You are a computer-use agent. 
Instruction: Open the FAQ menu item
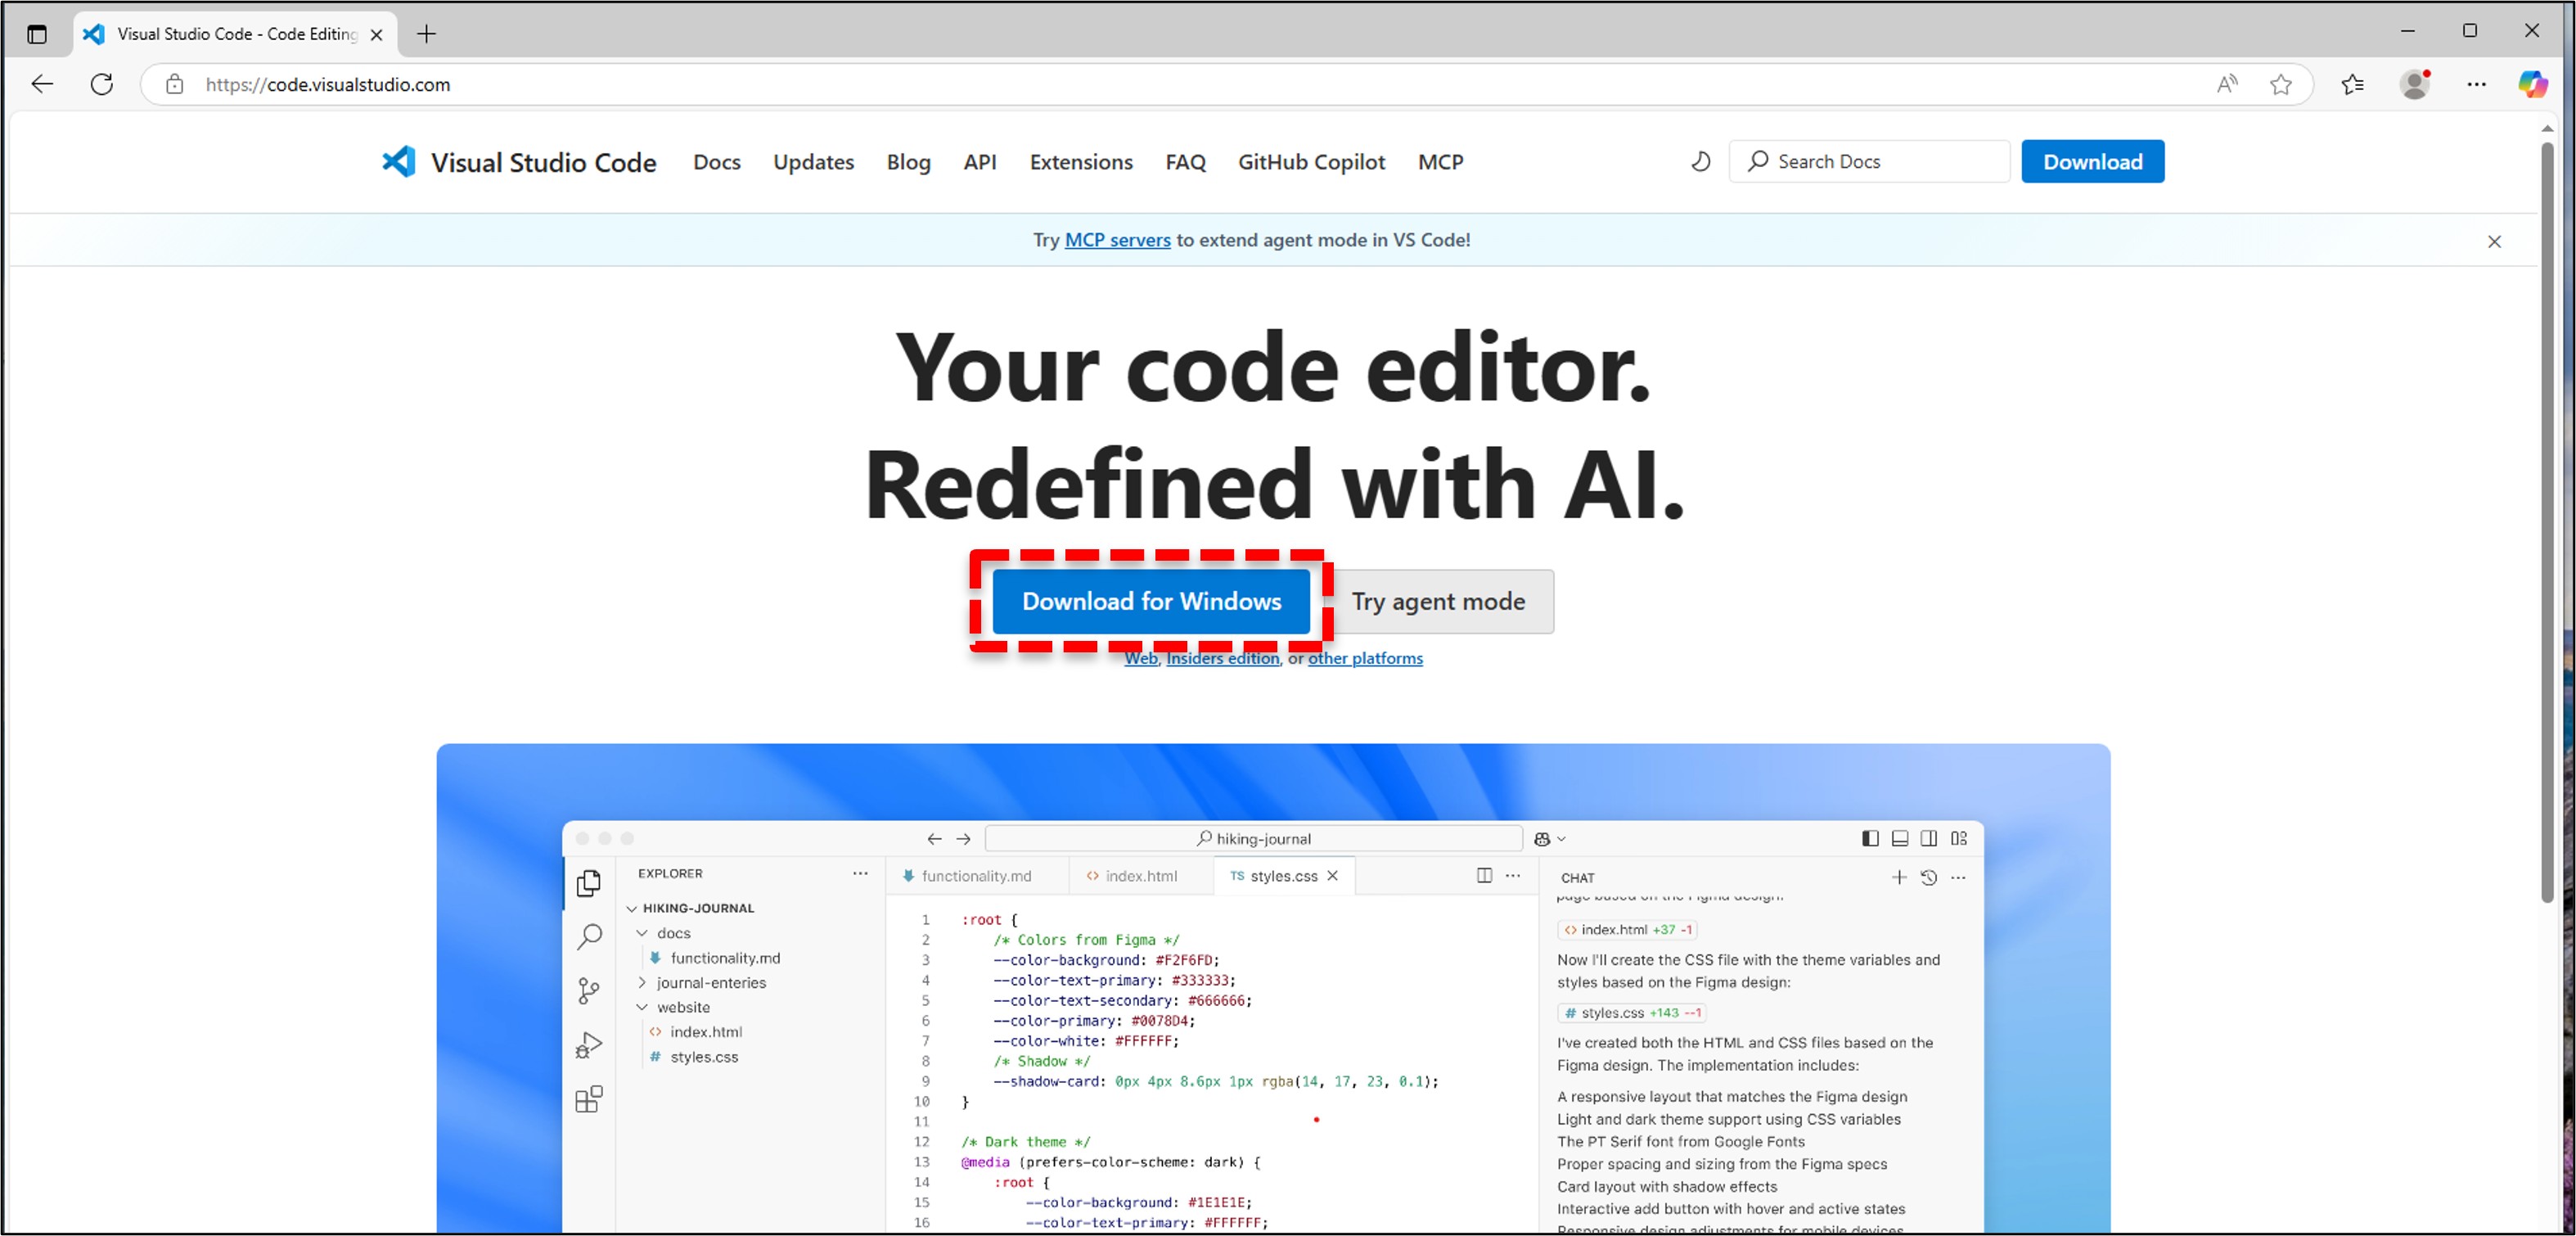point(1185,162)
